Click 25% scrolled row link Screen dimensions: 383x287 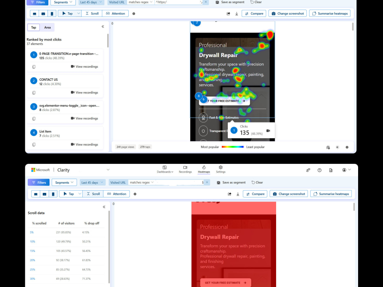pos(33,270)
